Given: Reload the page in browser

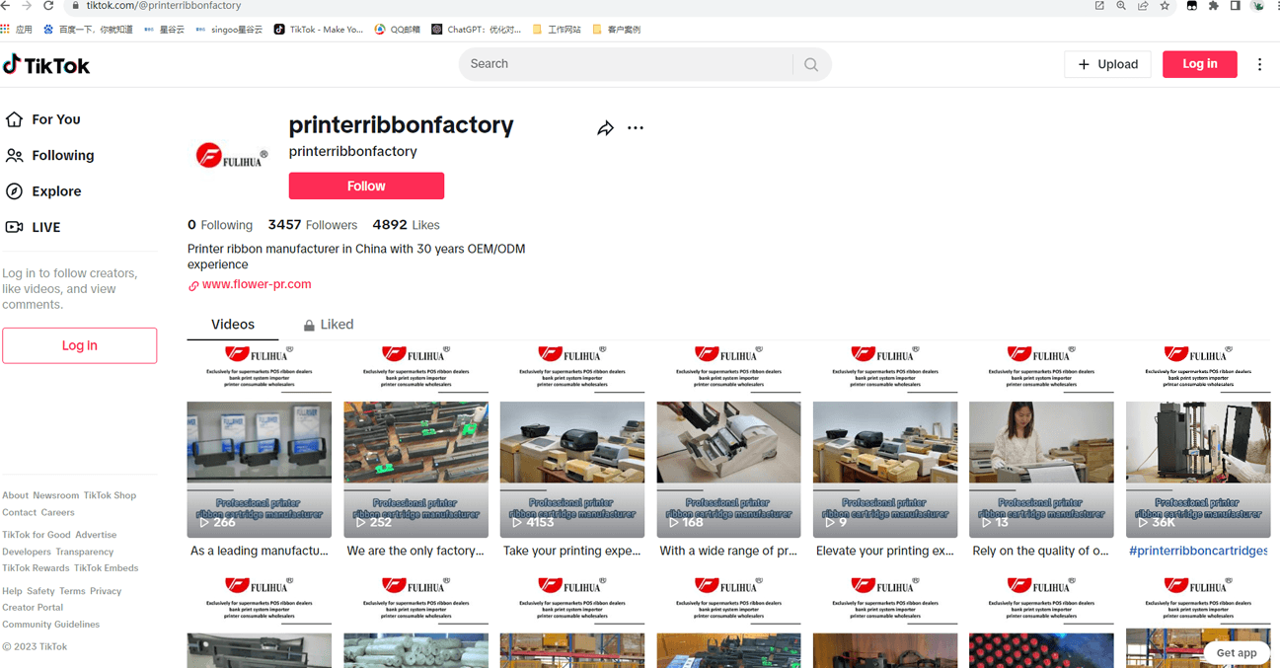Looking at the screenshot, I should pos(47,6).
